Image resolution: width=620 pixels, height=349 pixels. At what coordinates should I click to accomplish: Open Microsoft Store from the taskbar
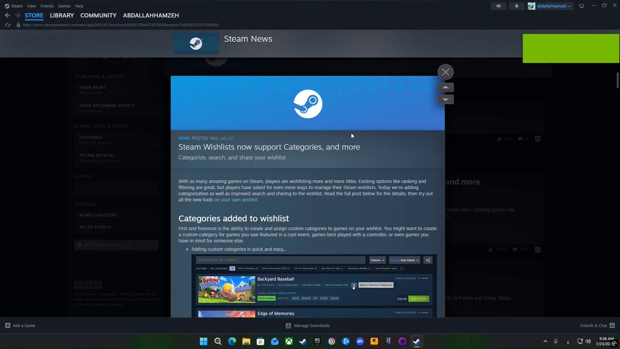[260, 341]
